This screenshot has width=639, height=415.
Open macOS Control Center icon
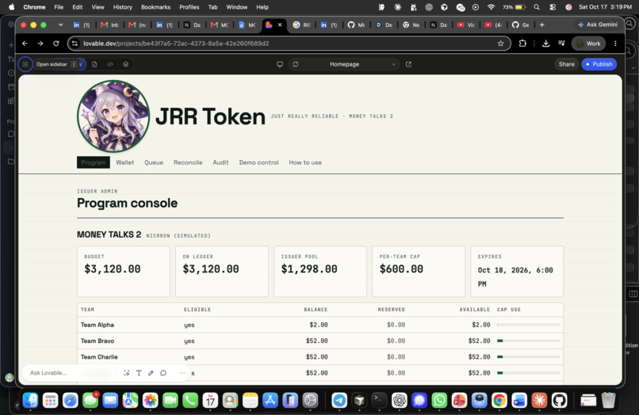coord(553,7)
